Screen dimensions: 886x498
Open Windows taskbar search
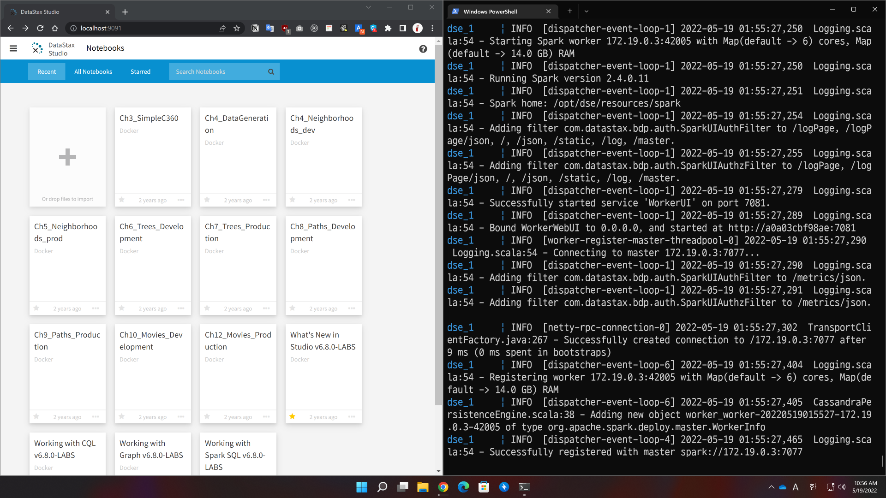coord(382,487)
